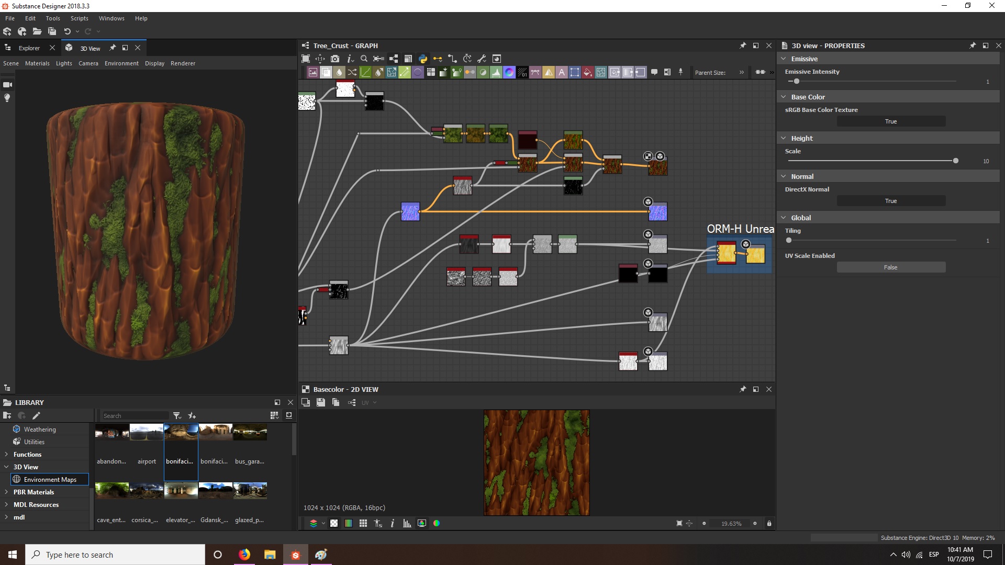The height and width of the screenshot is (565, 1005).
Task: Click the Python scripting icon in graph toolbar
Action: pyautogui.click(x=423, y=59)
